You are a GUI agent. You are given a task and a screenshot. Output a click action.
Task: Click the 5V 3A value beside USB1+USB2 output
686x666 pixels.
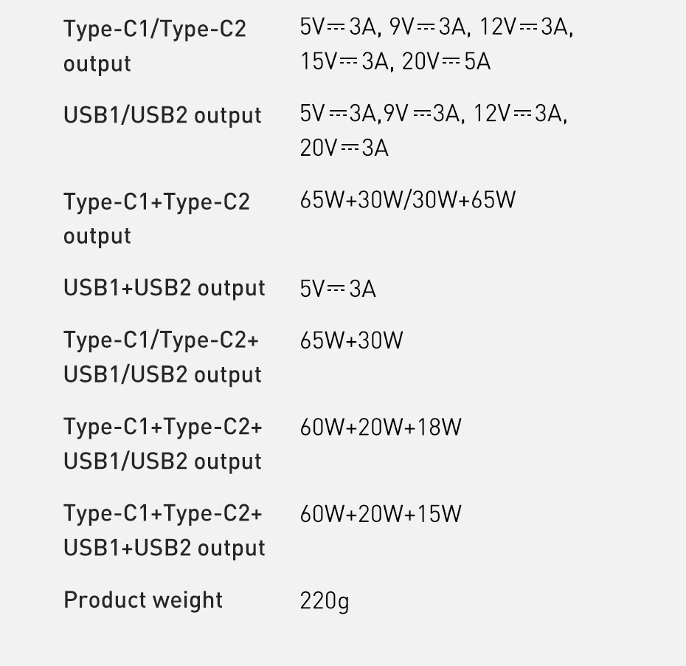[x=338, y=289]
